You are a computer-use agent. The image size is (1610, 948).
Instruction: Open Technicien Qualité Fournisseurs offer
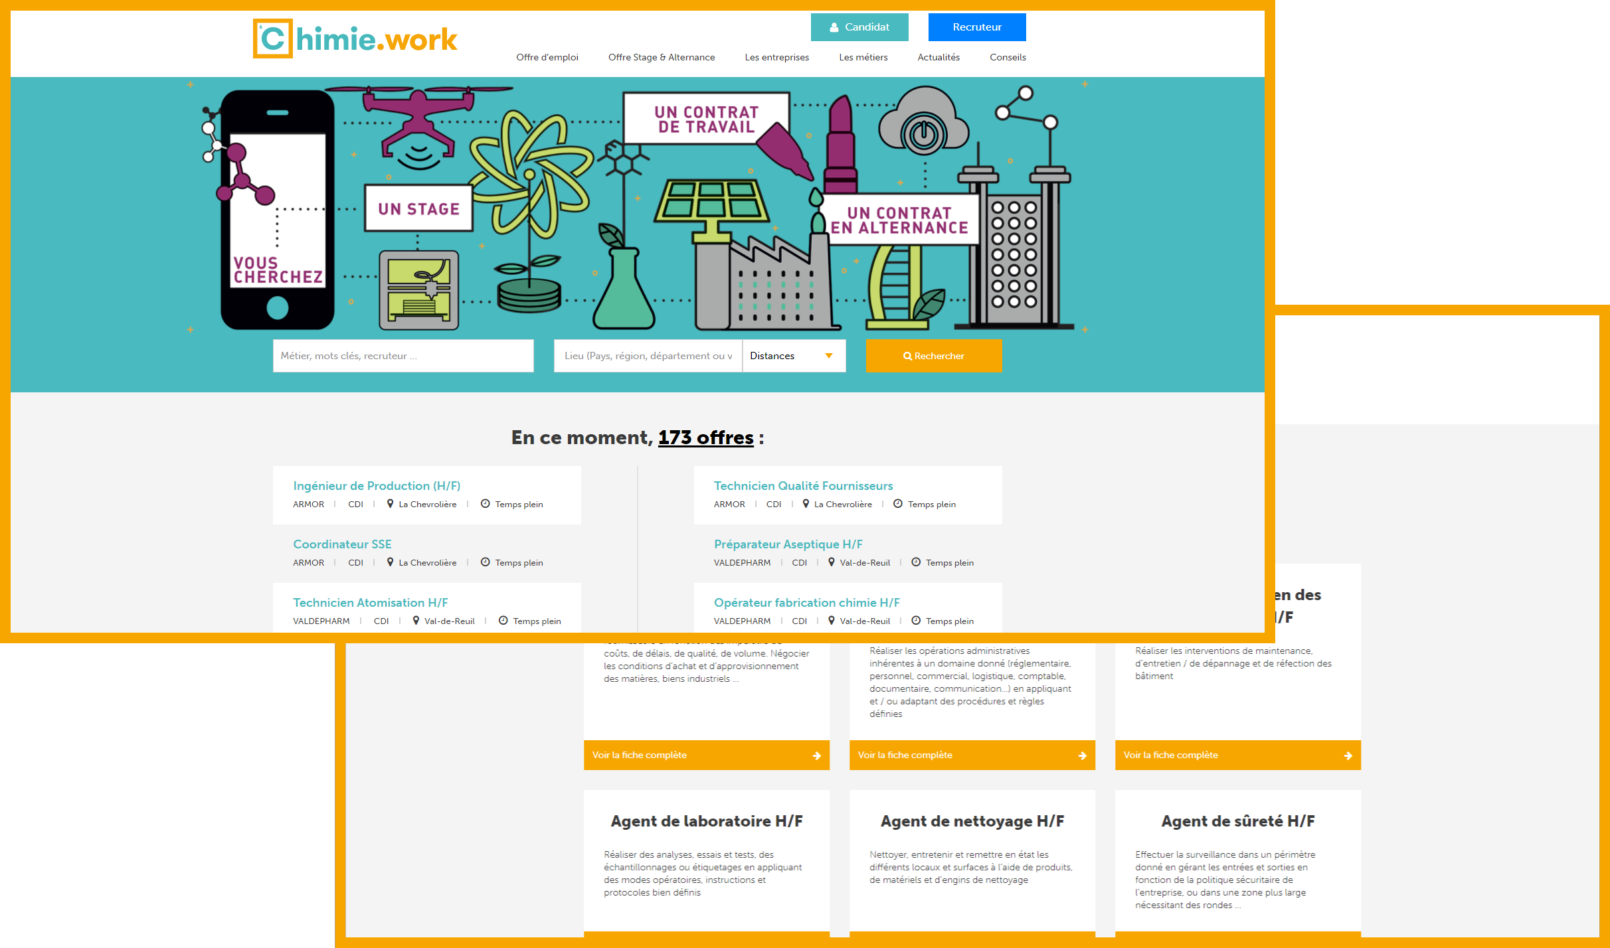803,486
